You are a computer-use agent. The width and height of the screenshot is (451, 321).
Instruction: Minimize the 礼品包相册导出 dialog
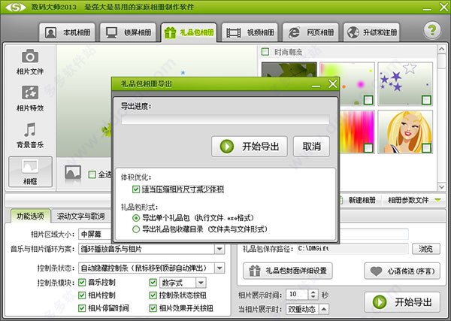pos(316,86)
